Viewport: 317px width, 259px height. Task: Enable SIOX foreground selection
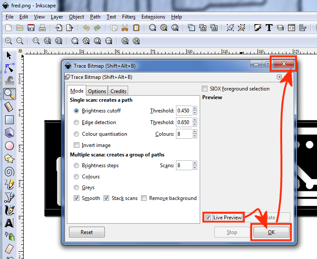coord(205,89)
